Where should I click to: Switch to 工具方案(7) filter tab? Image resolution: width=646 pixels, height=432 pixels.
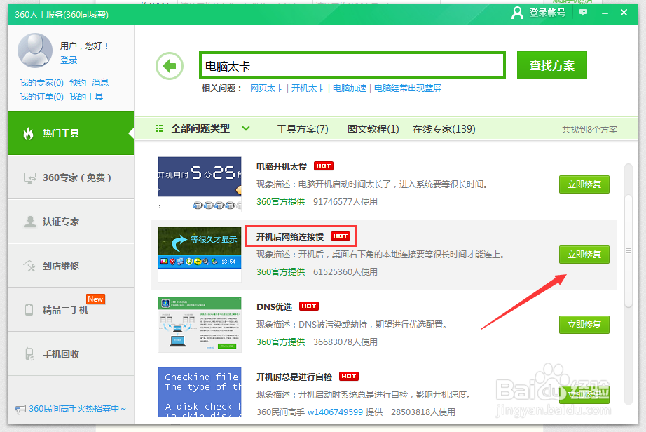click(x=303, y=129)
